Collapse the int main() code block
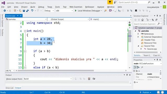The width and height of the screenshot is (167, 94). click(25, 31)
